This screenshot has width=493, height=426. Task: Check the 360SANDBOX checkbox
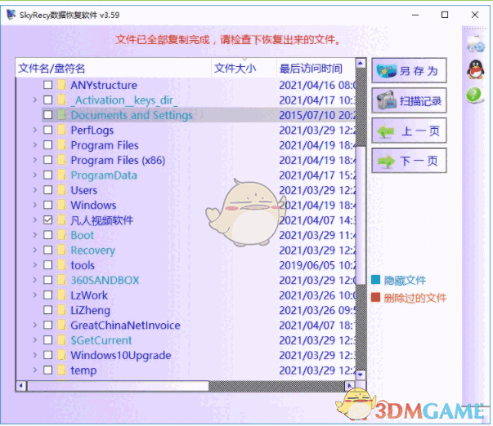47,280
